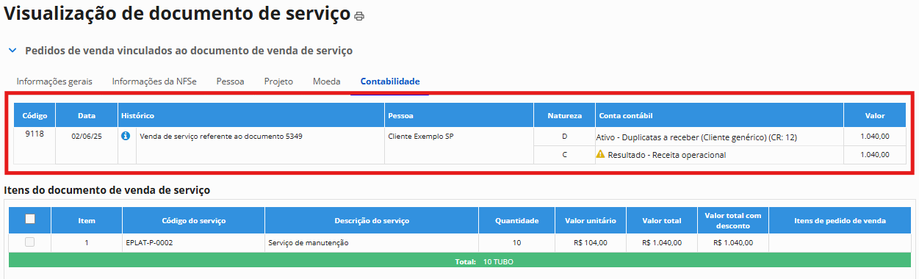Click the Total 10 TUBO green footer
Image resolution: width=919 pixels, height=279 pixels.
tap(459, 261)
